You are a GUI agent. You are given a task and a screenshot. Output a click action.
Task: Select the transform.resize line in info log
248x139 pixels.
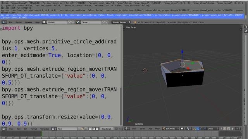(122, 11)
